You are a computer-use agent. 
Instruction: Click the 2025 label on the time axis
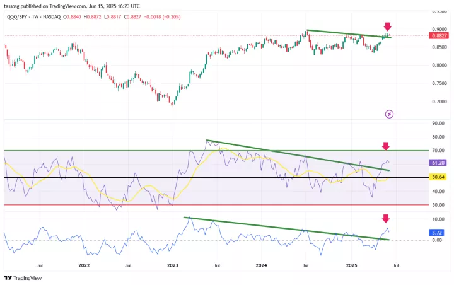click(x=351, y=265)
